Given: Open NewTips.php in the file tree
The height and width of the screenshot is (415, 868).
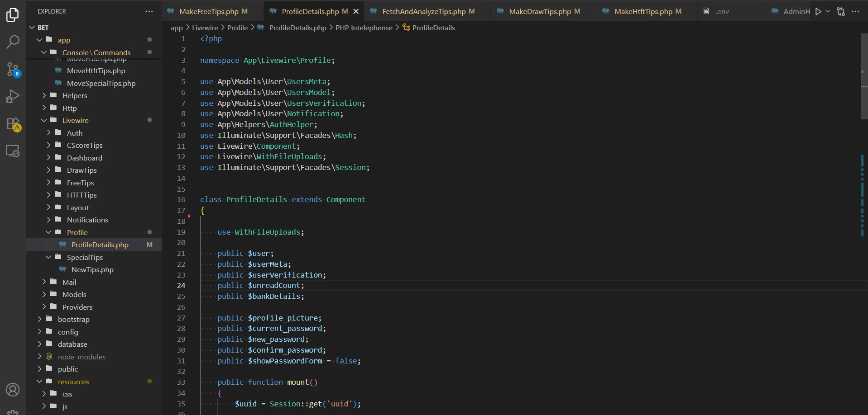Looking at the screenshot, I should click(x=92, y=270).
